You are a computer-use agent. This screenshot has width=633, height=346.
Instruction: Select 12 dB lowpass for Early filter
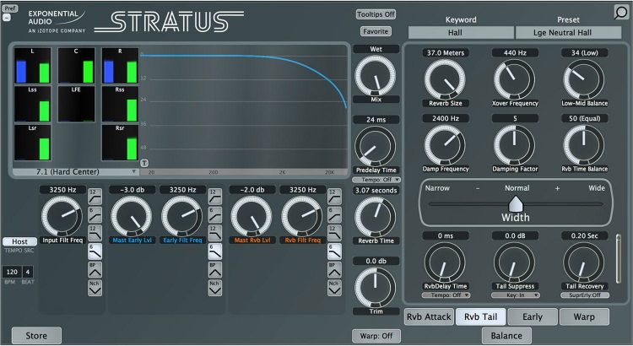pyautogui.click(x=214, y=234)
